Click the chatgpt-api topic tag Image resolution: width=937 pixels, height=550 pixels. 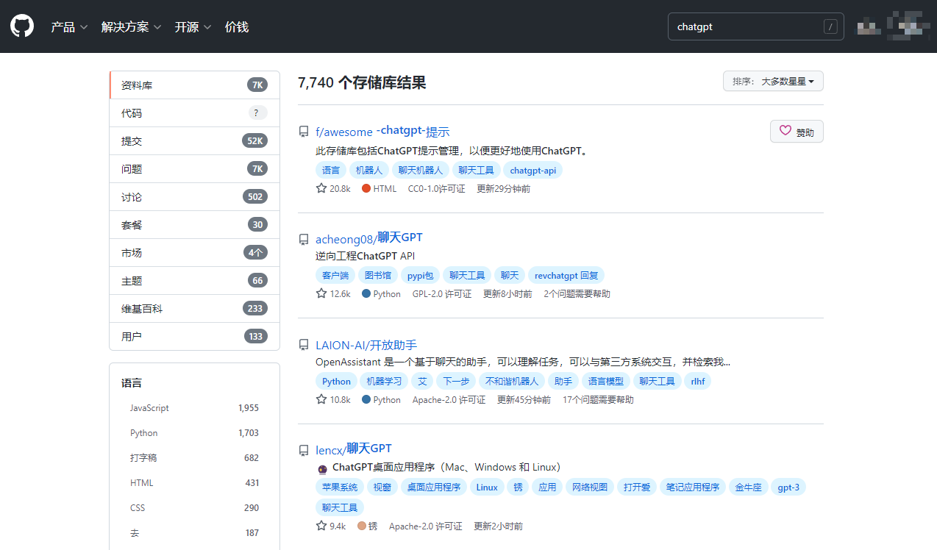click(x=533, y=170)
